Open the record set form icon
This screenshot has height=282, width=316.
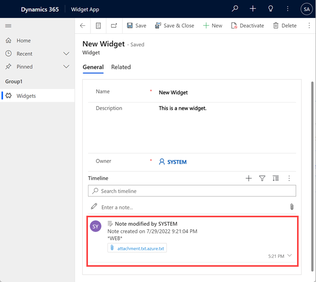[x=98, y=26]
